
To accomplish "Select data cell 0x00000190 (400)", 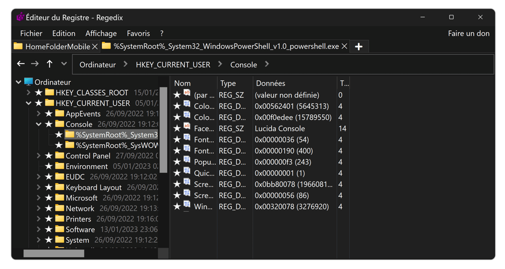I will (284, 151).
